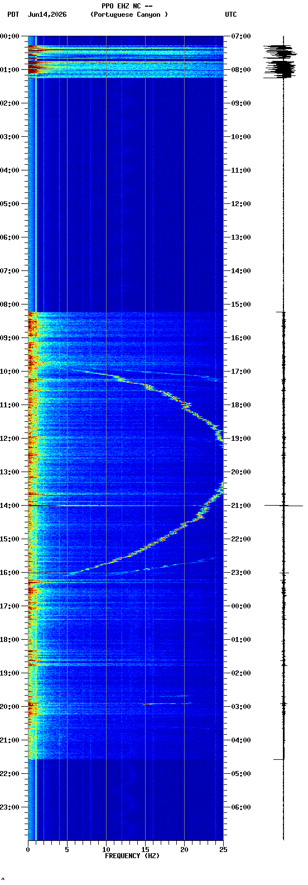The height and width of the screenshot is (885, 308).
Task: Click the PDT time label '08:00'
Action: click(x=9, y=304)
